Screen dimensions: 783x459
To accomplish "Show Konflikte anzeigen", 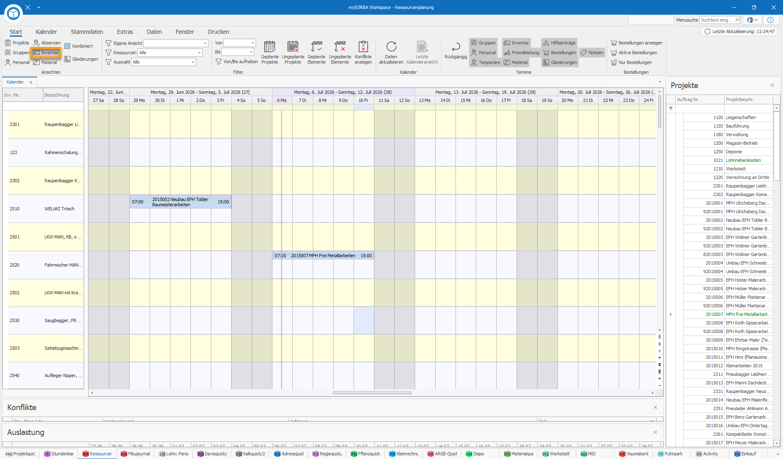I will pos(363,52).
